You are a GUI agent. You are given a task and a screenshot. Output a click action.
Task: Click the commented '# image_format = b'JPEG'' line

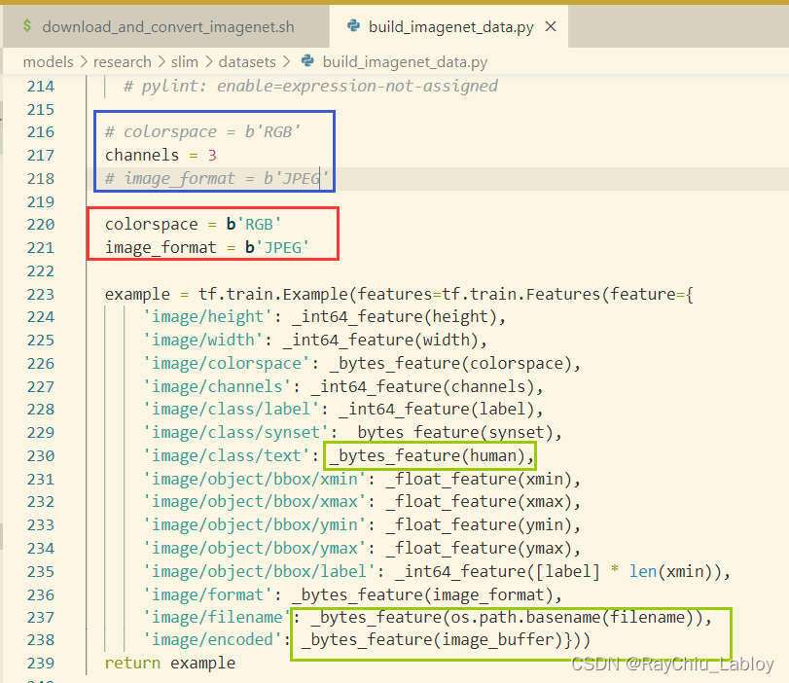click(x=216, y=178)
